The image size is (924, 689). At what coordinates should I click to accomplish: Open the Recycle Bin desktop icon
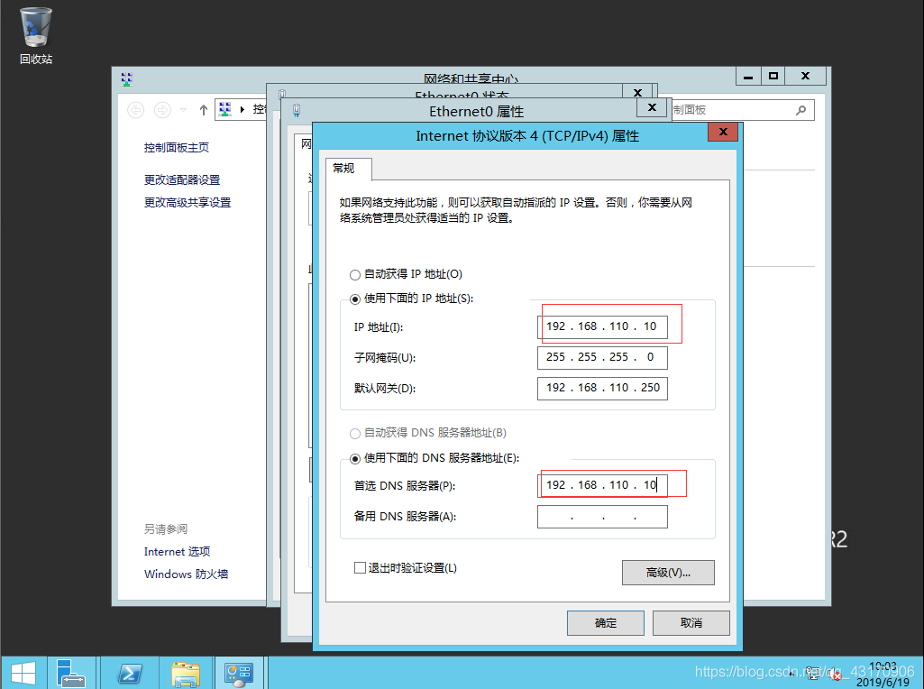[35, 35]
